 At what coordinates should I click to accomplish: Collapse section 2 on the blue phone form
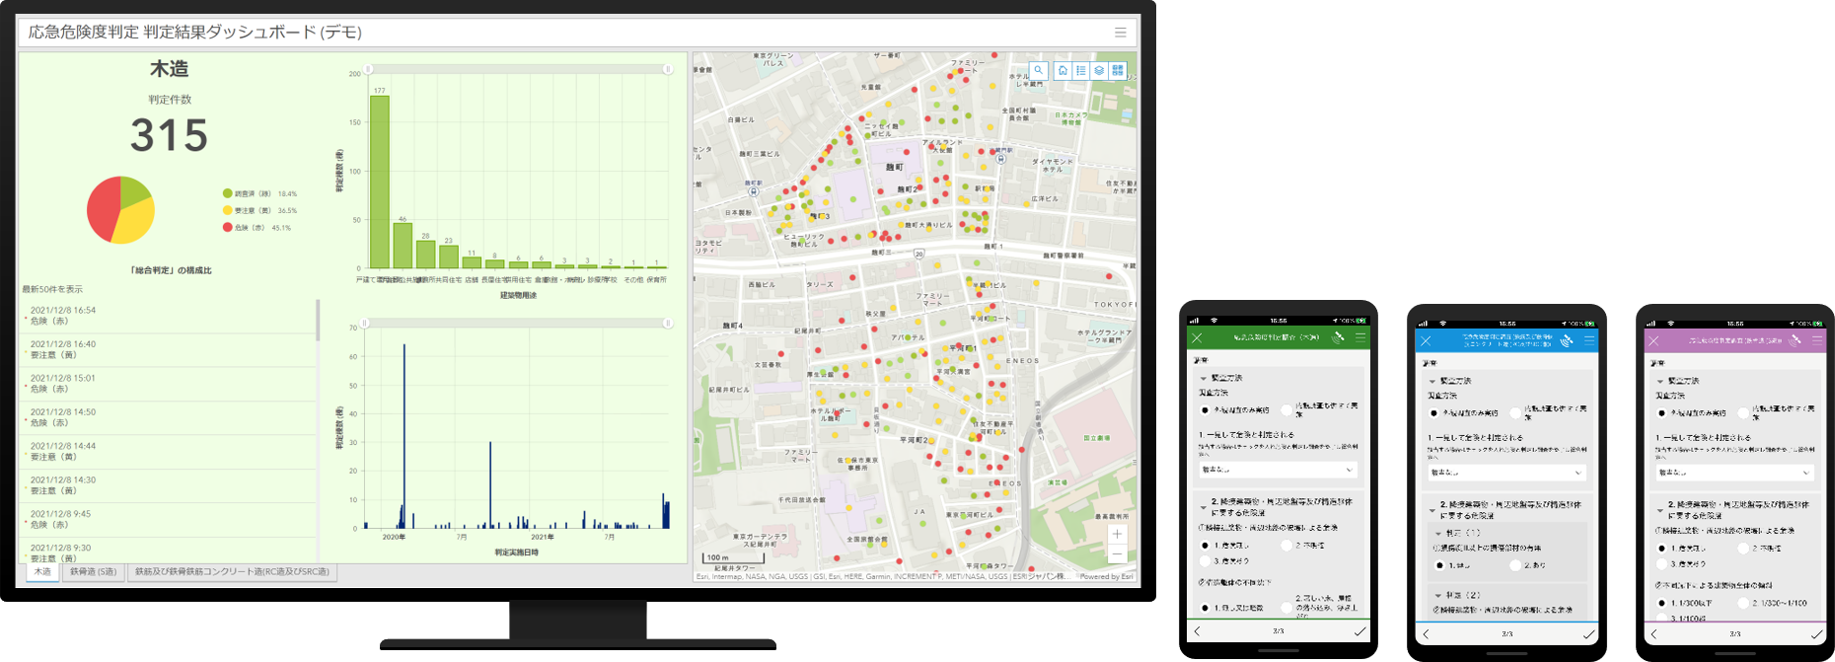(1432, 510)
